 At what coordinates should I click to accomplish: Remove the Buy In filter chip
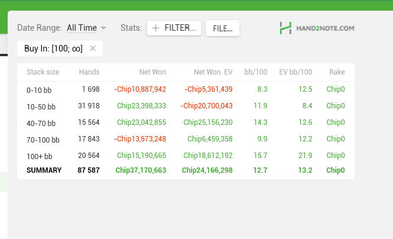pyautogui.click(x=92, y=49)
